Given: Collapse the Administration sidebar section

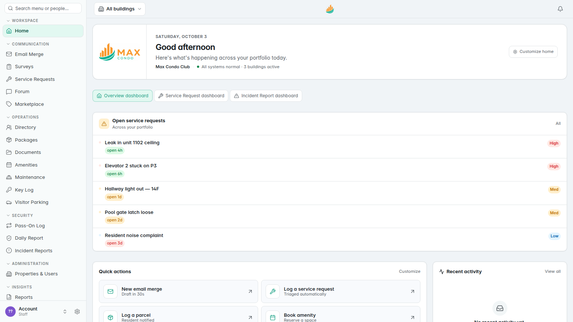Looking at the screenshot, I should (28, 263).
